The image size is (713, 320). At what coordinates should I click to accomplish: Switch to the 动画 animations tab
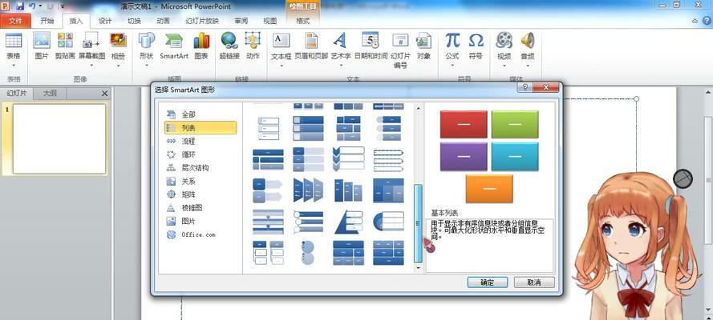pyautogui.click(x=164, y=21)
